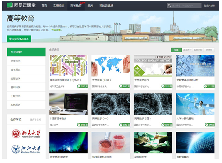Click the Peking University logo

coord(26,133)
